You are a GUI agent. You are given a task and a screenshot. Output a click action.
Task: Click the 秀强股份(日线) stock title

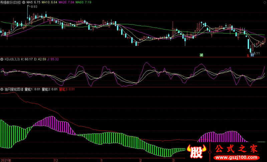point(11,2)
